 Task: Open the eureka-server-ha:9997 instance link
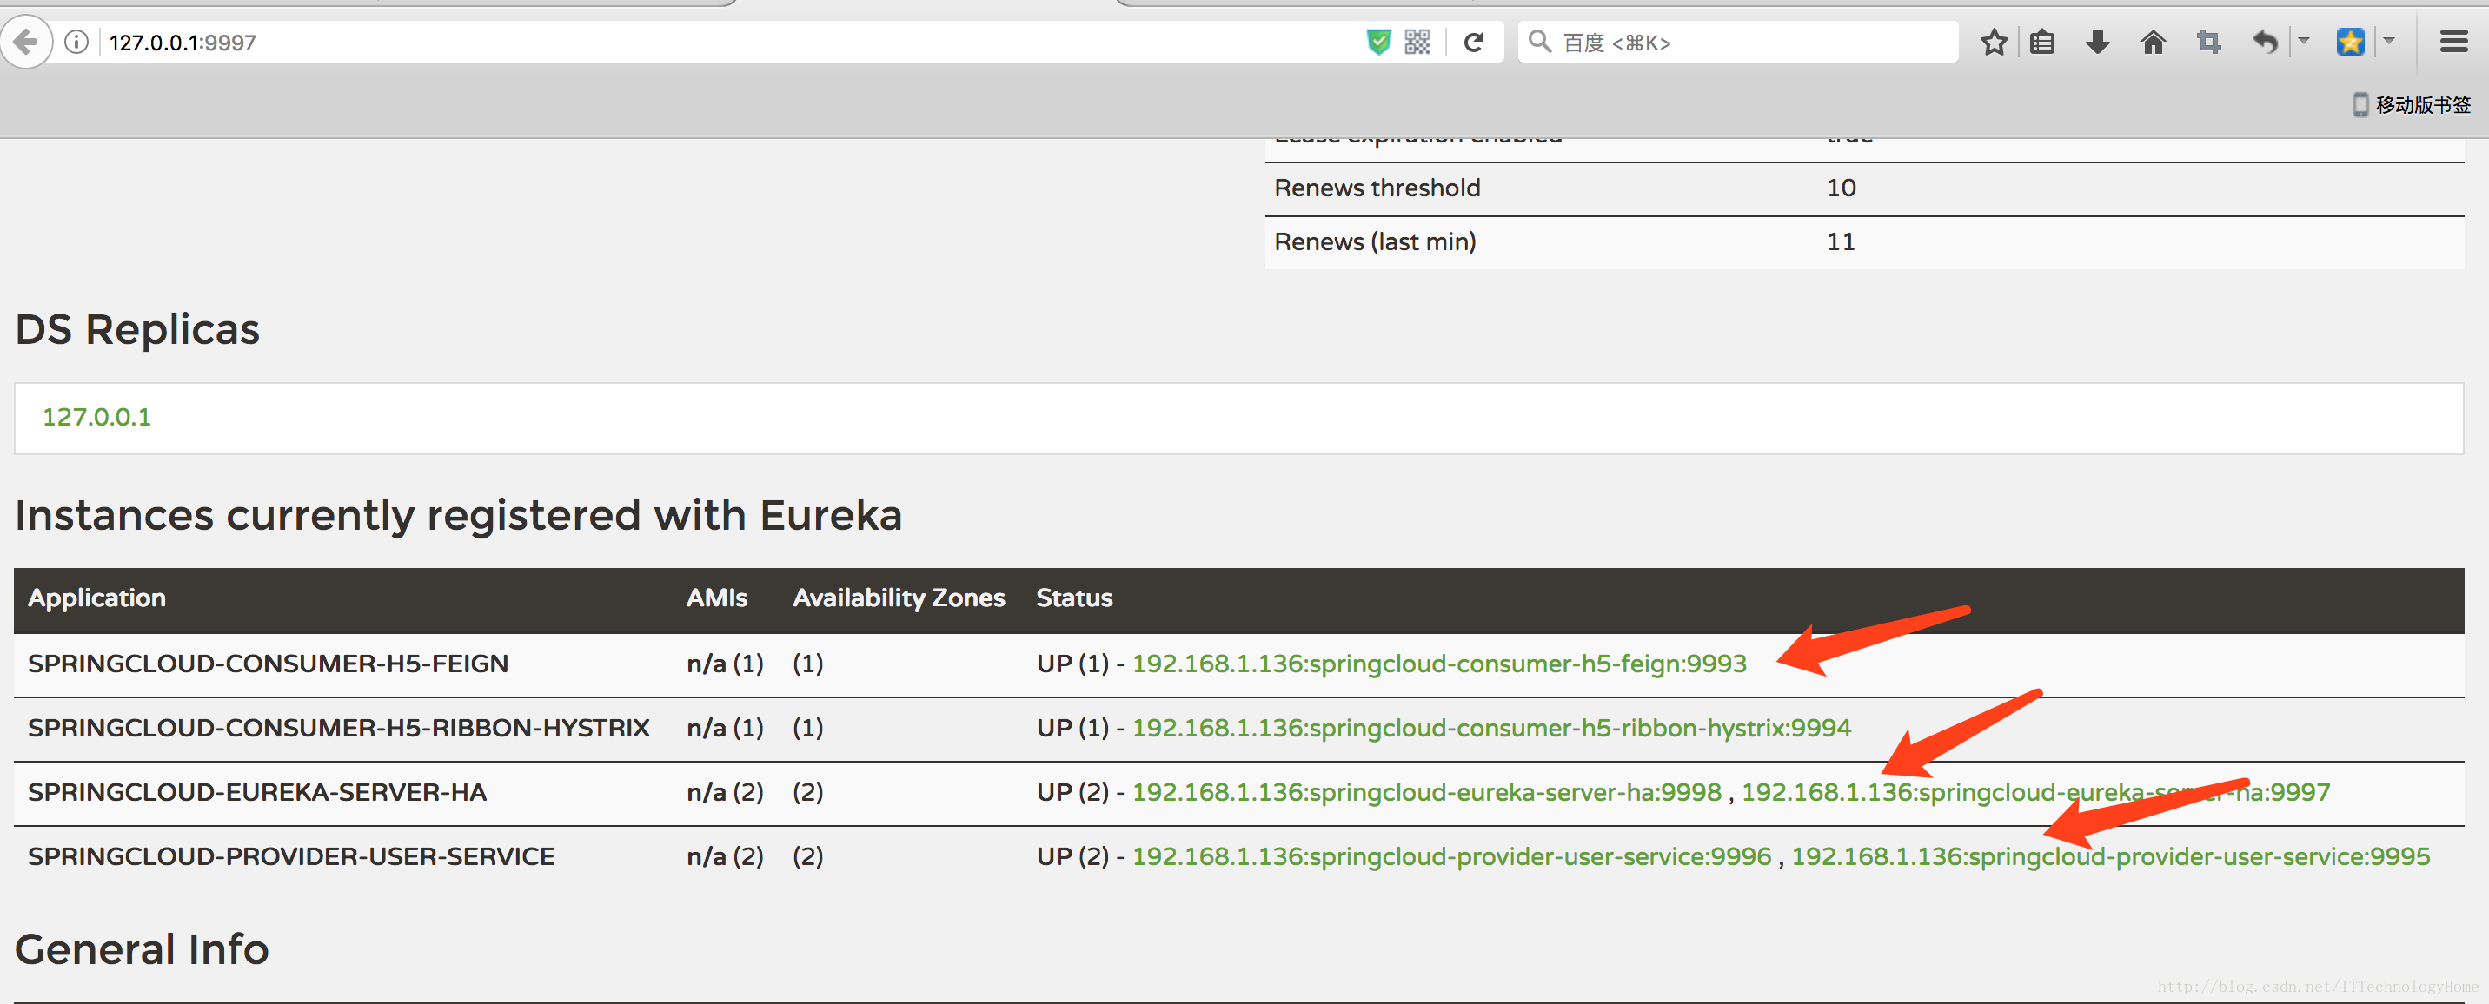pos(2036,793)
